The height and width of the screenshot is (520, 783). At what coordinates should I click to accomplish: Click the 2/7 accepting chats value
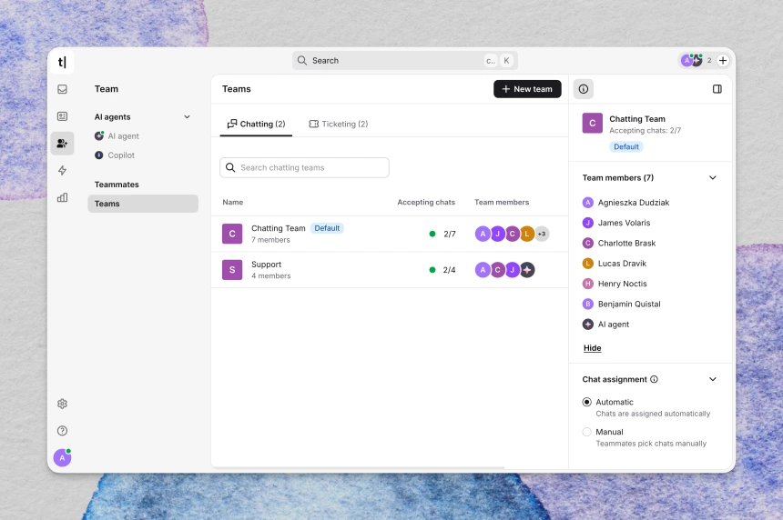(450, 235)
